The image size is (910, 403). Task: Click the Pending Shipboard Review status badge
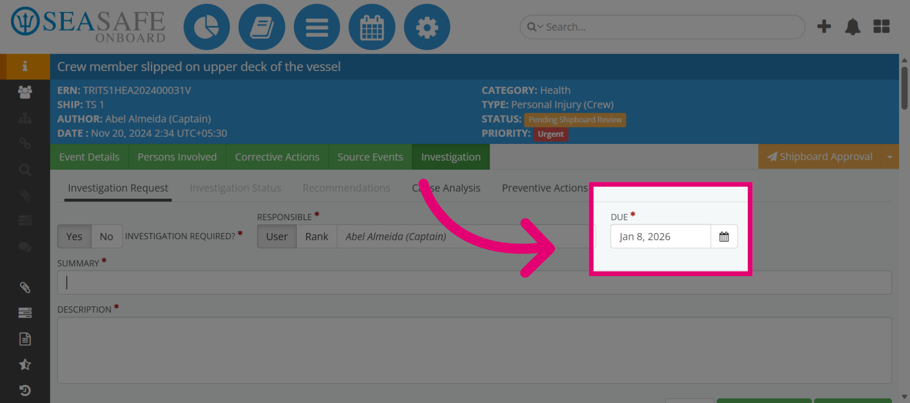point(575,120)
